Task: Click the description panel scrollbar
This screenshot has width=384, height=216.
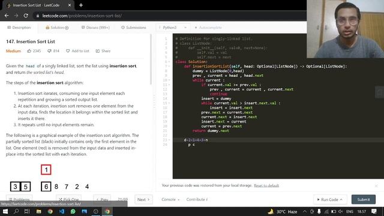Action: 151,60
